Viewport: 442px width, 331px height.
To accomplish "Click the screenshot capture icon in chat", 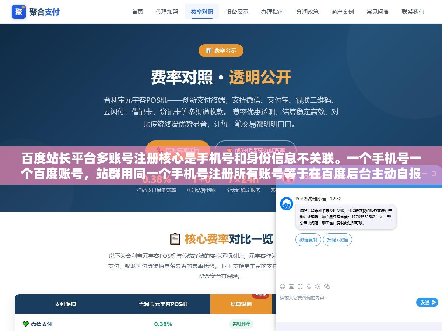I will point(300,286).
